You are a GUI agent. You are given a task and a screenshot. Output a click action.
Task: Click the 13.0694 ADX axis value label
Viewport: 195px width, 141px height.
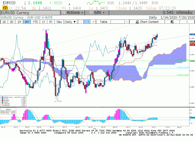tap(192, 118)
